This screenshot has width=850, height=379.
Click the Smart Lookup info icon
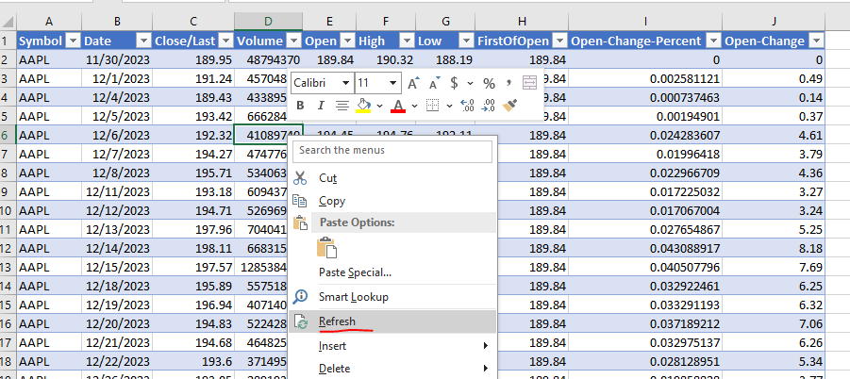coord(300,297)
